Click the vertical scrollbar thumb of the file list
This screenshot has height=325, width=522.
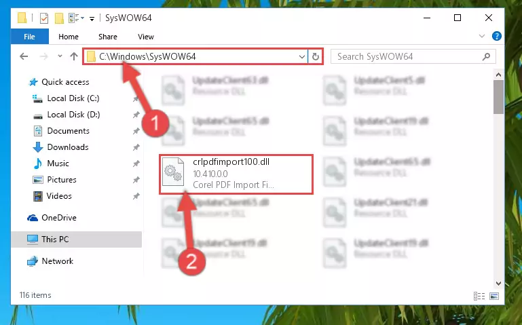(498, 97)
